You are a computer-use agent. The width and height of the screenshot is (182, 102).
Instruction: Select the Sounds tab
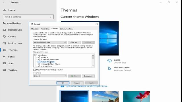(54, 29)
